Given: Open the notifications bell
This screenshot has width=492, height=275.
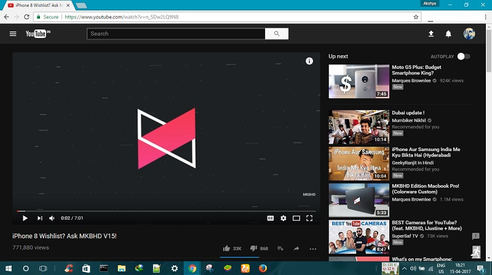Looking at the screenshot, I should pos(448,34).
